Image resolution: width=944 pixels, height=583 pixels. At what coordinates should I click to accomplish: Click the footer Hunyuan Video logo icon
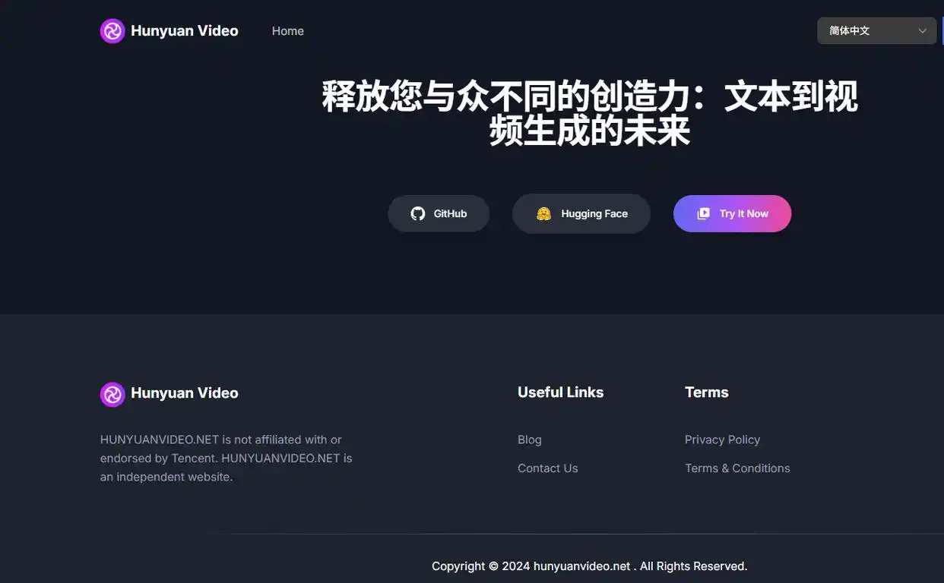click(112, 395)
